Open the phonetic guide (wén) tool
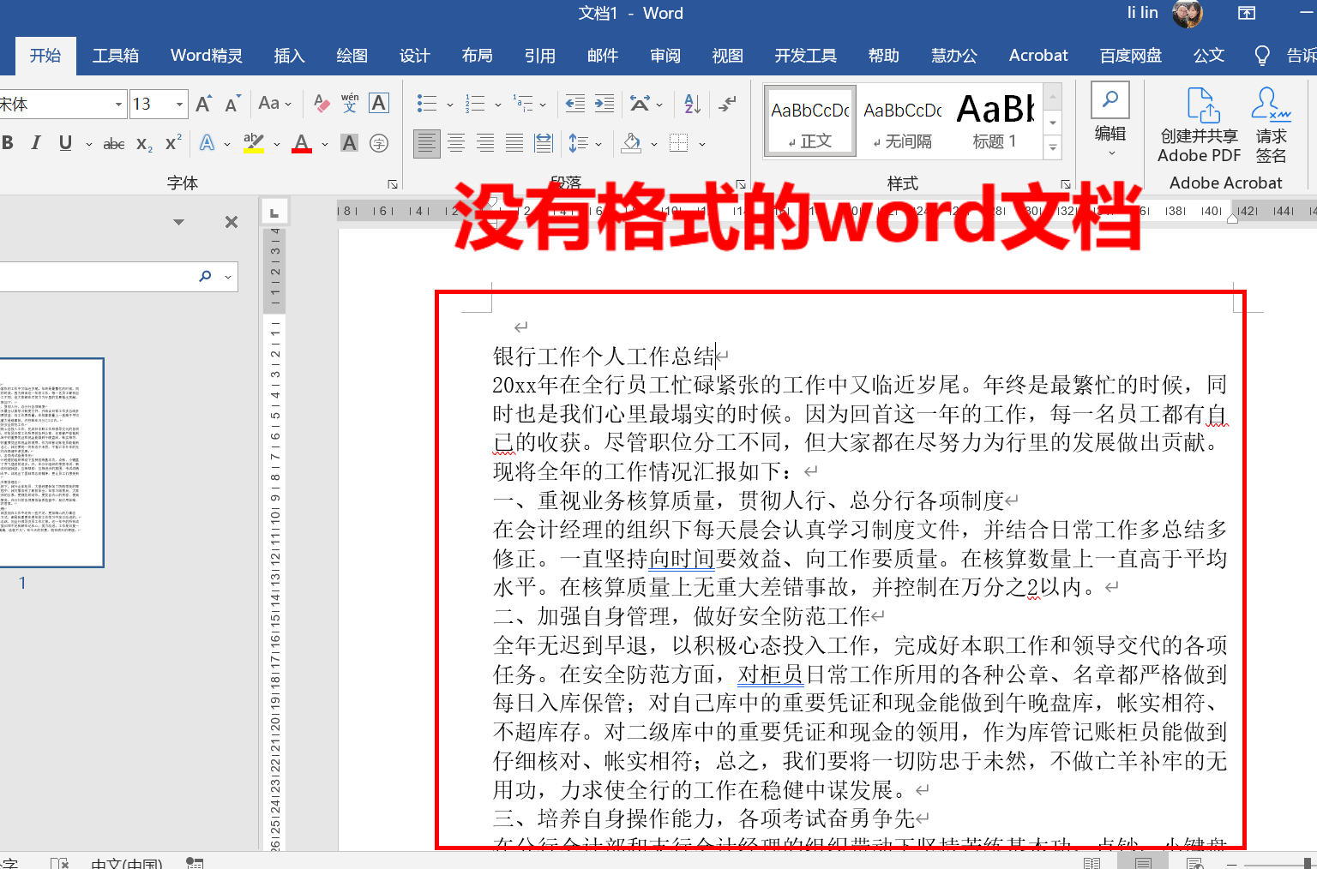The width and height of the screenshot is (1317, 869). tap(350, 104)
